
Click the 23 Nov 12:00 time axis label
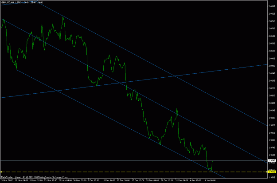pyautogui.click(x=51, y=180)
